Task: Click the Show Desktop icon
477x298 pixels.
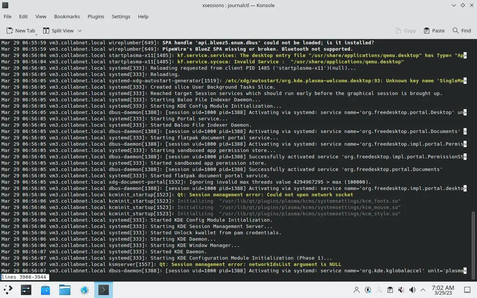Action: (x=467, y=290)
